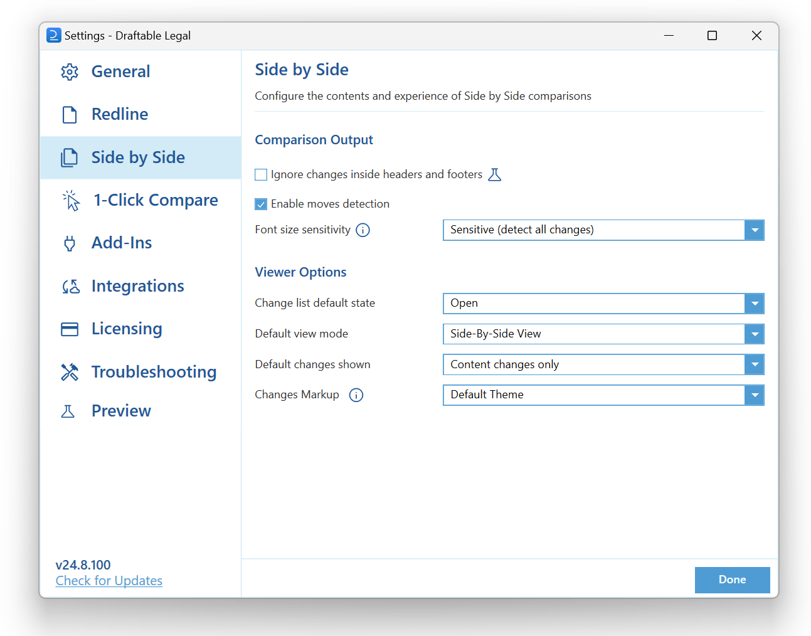Click the Viewer Options heading
Viewport: 811px width, 636px height.
click(x=300, y=272)
